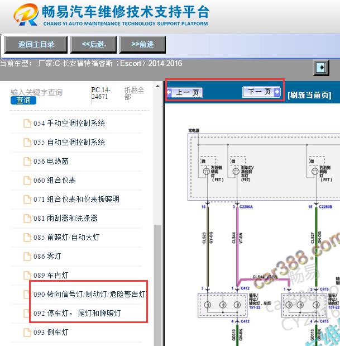Open 060 组合仪表 entry
The height and width of the screenshot is (346, 340).
[54, 181]
